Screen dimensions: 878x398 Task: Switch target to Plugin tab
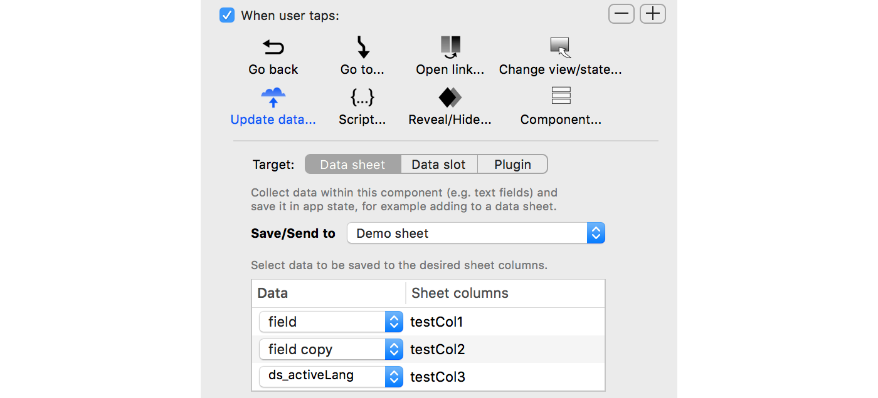[512, 165]
